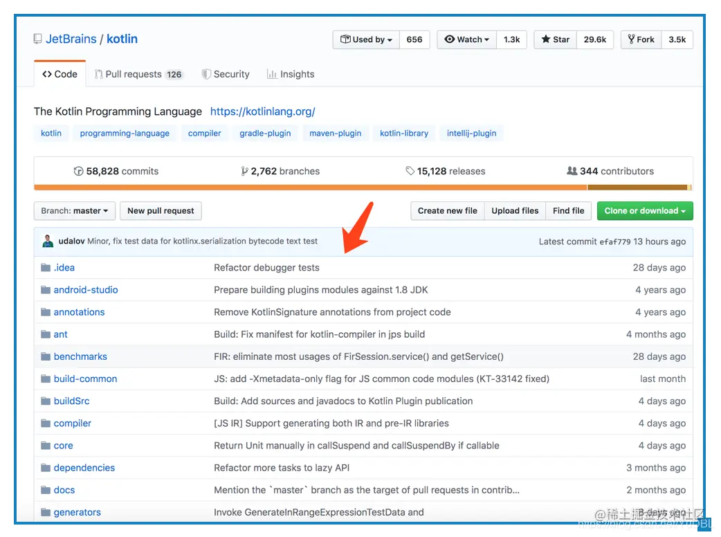Select the gradle-plugin topic tag
This screenshot has width=721, height=537.
point(265,134)
